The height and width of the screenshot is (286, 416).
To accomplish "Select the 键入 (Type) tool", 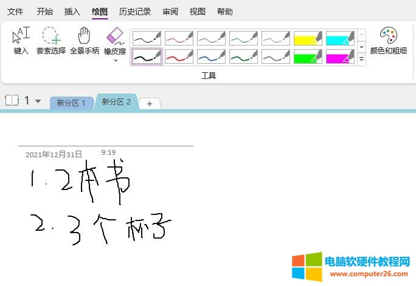I will tap(21, 41).
